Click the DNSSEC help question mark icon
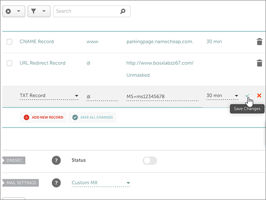Screen dimensions: 266x200 click(56, 160)
